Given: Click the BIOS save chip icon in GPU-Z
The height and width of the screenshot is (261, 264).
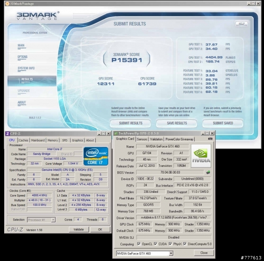Looking at the screenshot, I should pyautogui.click(x=208, y=172).
